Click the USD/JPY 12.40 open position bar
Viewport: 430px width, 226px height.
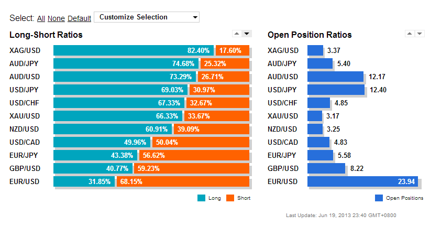point(336,90)
